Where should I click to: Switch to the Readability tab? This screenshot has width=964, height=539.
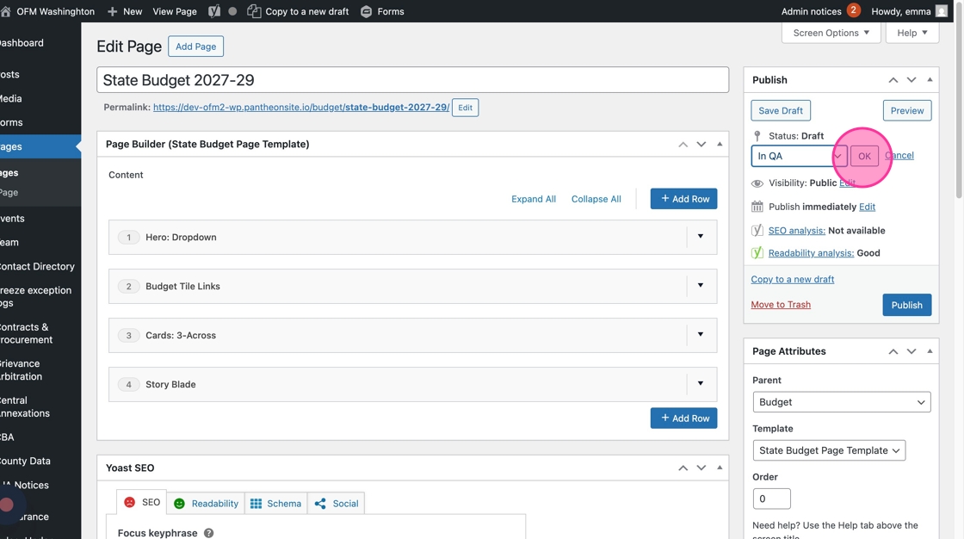point(206,504)
